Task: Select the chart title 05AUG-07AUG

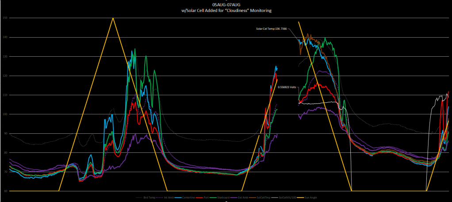Action: pyautogui.click(x=226, y=4)
